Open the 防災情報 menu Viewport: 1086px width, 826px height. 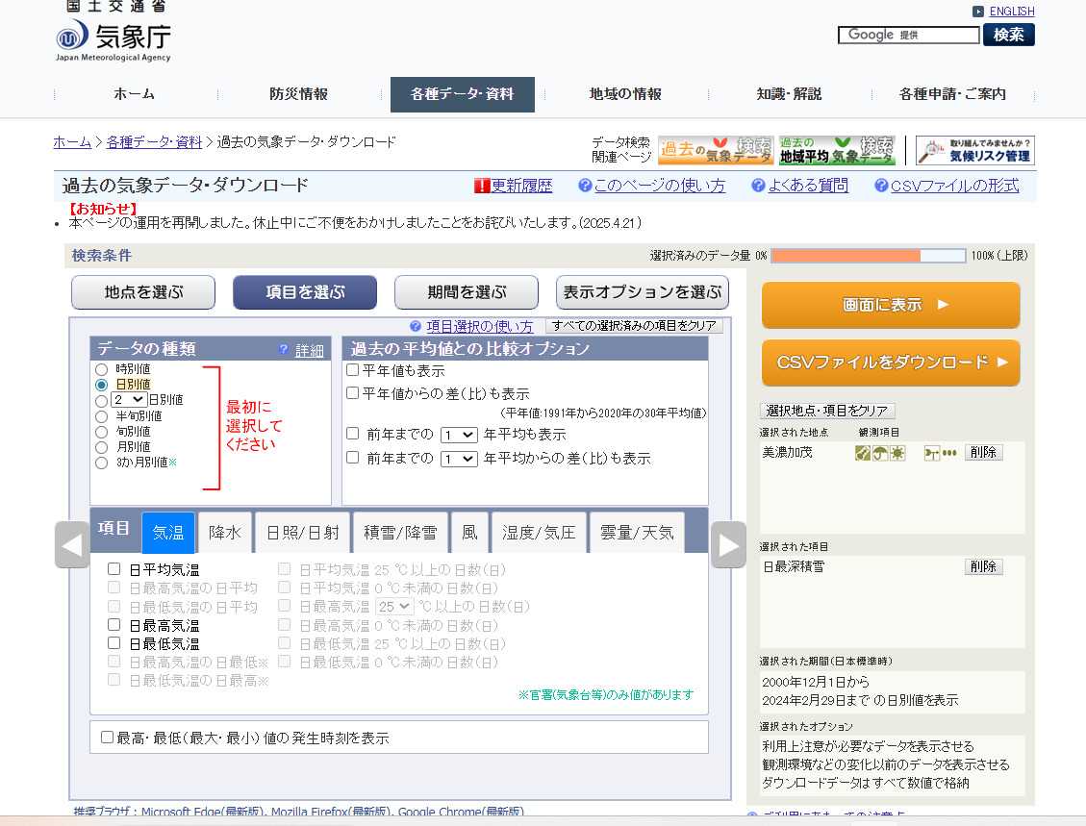298,94
